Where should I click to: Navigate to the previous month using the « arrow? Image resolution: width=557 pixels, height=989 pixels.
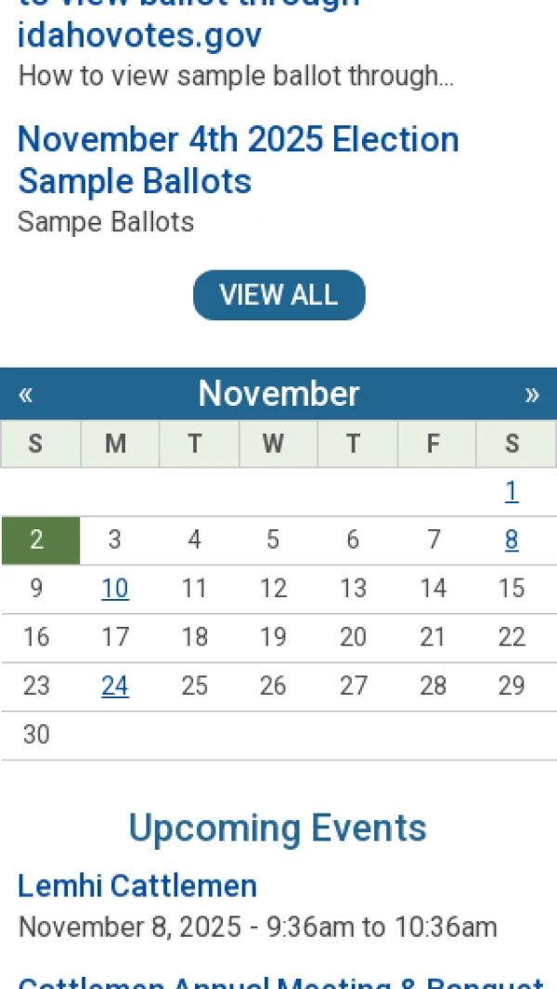click(x=26, y=394)
